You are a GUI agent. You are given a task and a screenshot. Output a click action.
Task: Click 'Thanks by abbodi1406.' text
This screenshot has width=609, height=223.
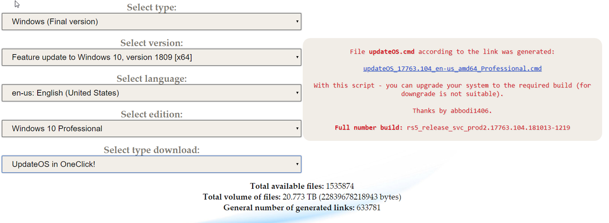pyautogui.click(x=452, y=110)
